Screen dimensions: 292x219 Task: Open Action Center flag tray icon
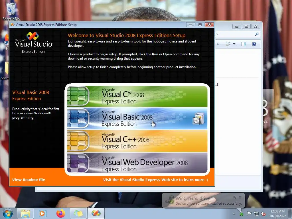tap(249, 214)
